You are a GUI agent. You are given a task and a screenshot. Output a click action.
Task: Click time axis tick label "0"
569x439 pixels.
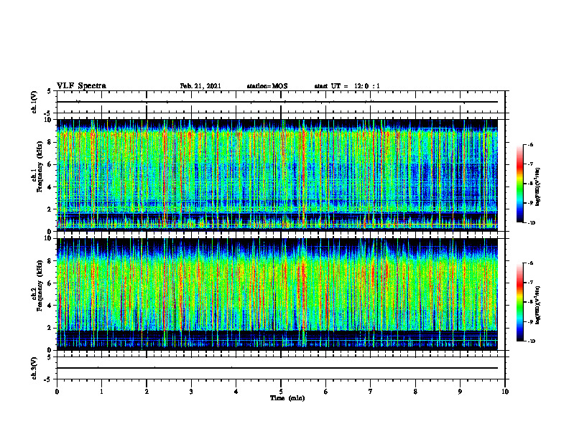(57, 392)
